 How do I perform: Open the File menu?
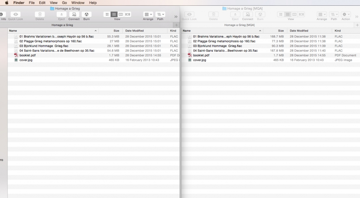pos(32,3)
